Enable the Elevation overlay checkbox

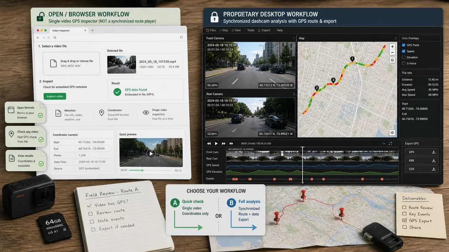pos(403,57)
